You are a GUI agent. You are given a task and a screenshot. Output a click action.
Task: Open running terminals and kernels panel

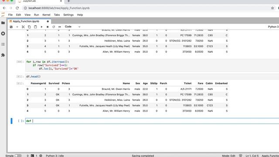(3, 34)
